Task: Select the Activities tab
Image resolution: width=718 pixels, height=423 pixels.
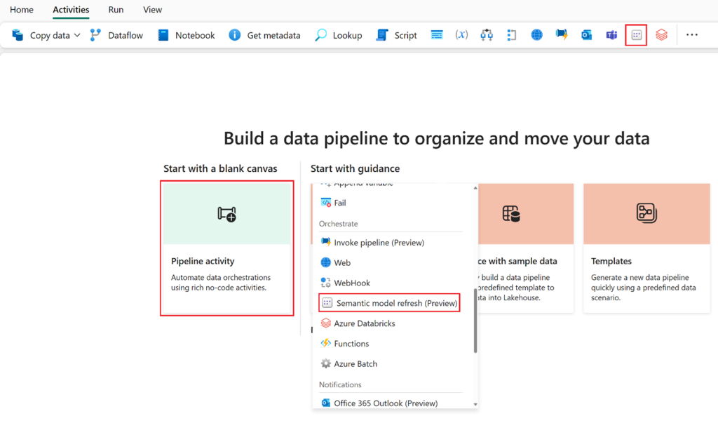Action: pyautogui.click(x=71, y=10)
